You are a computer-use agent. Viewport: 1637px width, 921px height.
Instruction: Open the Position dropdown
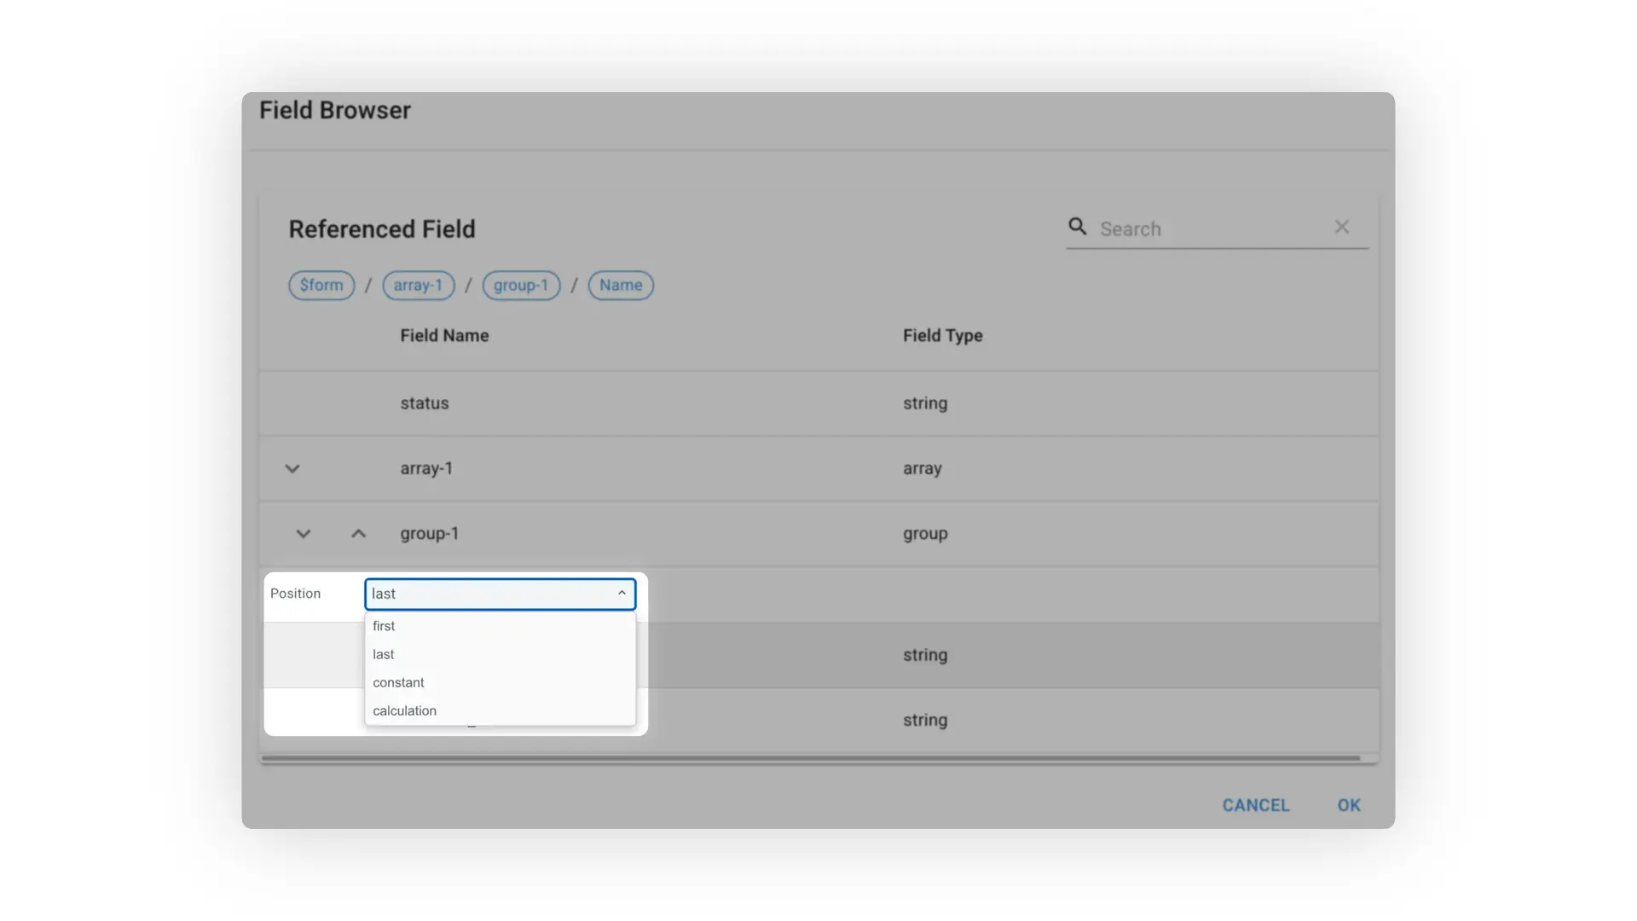pos(500,594)
